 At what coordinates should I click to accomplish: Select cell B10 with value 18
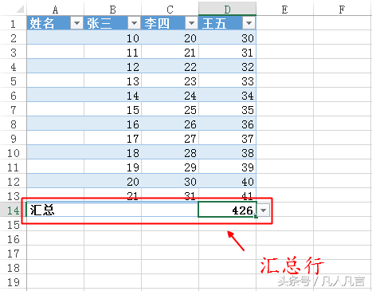tap(112, 153)
